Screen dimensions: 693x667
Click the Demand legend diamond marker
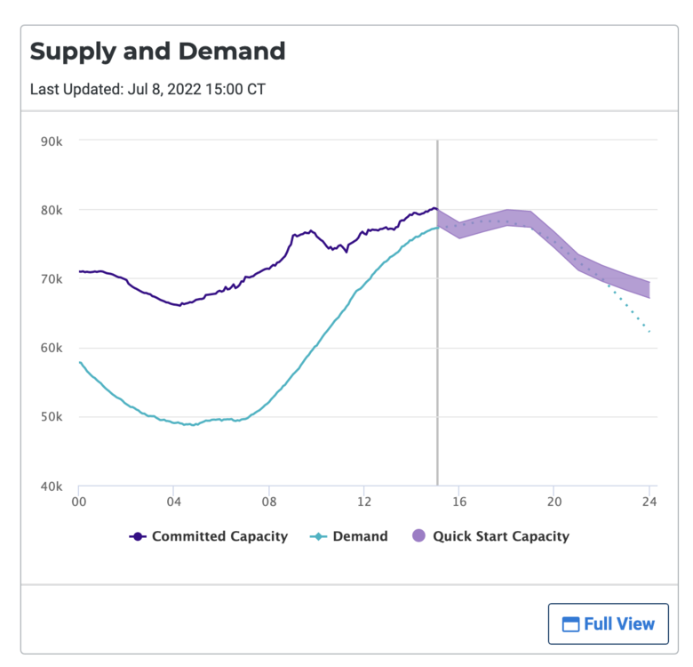tap(318, 536)
